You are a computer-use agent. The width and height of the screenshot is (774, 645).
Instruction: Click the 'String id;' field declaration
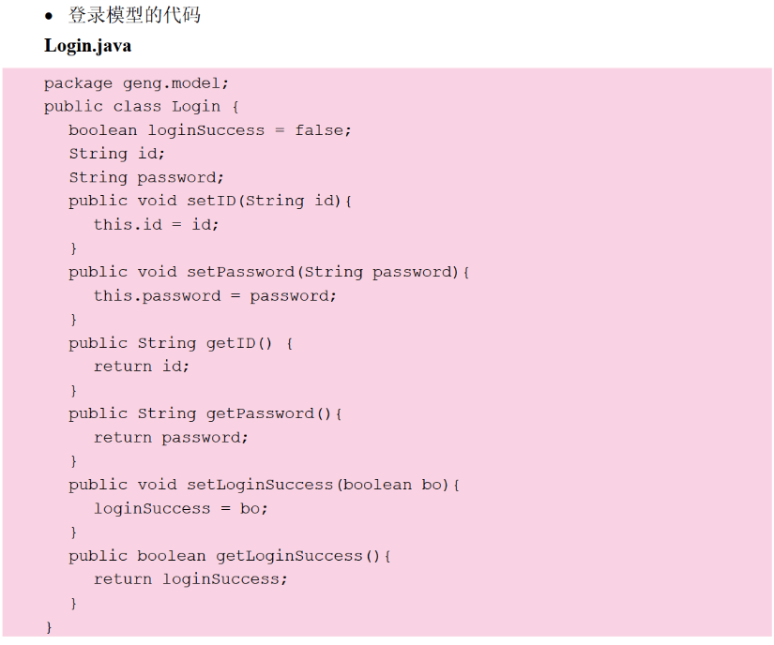(x=116, y=154)
